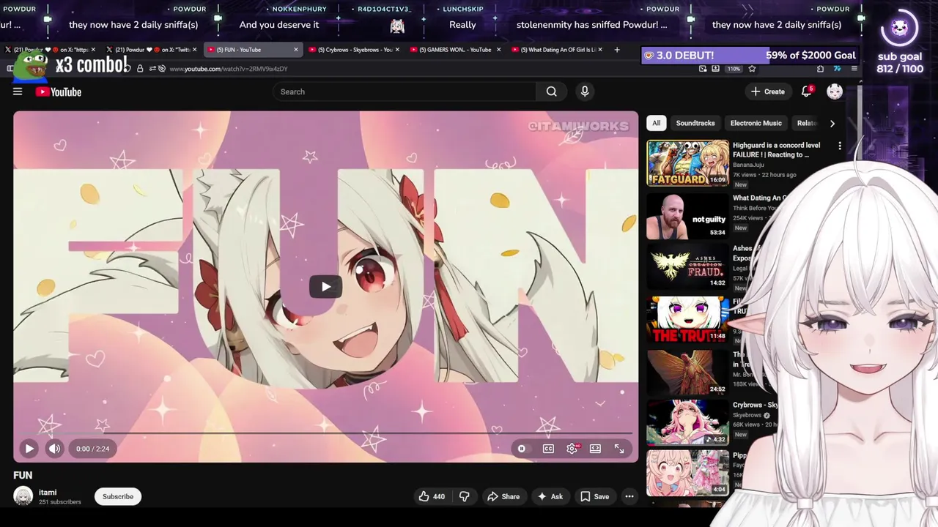The width and height of the screenshot is (938, 527).
Task: Click the search magnifier button
Action: tap(551, 91)
